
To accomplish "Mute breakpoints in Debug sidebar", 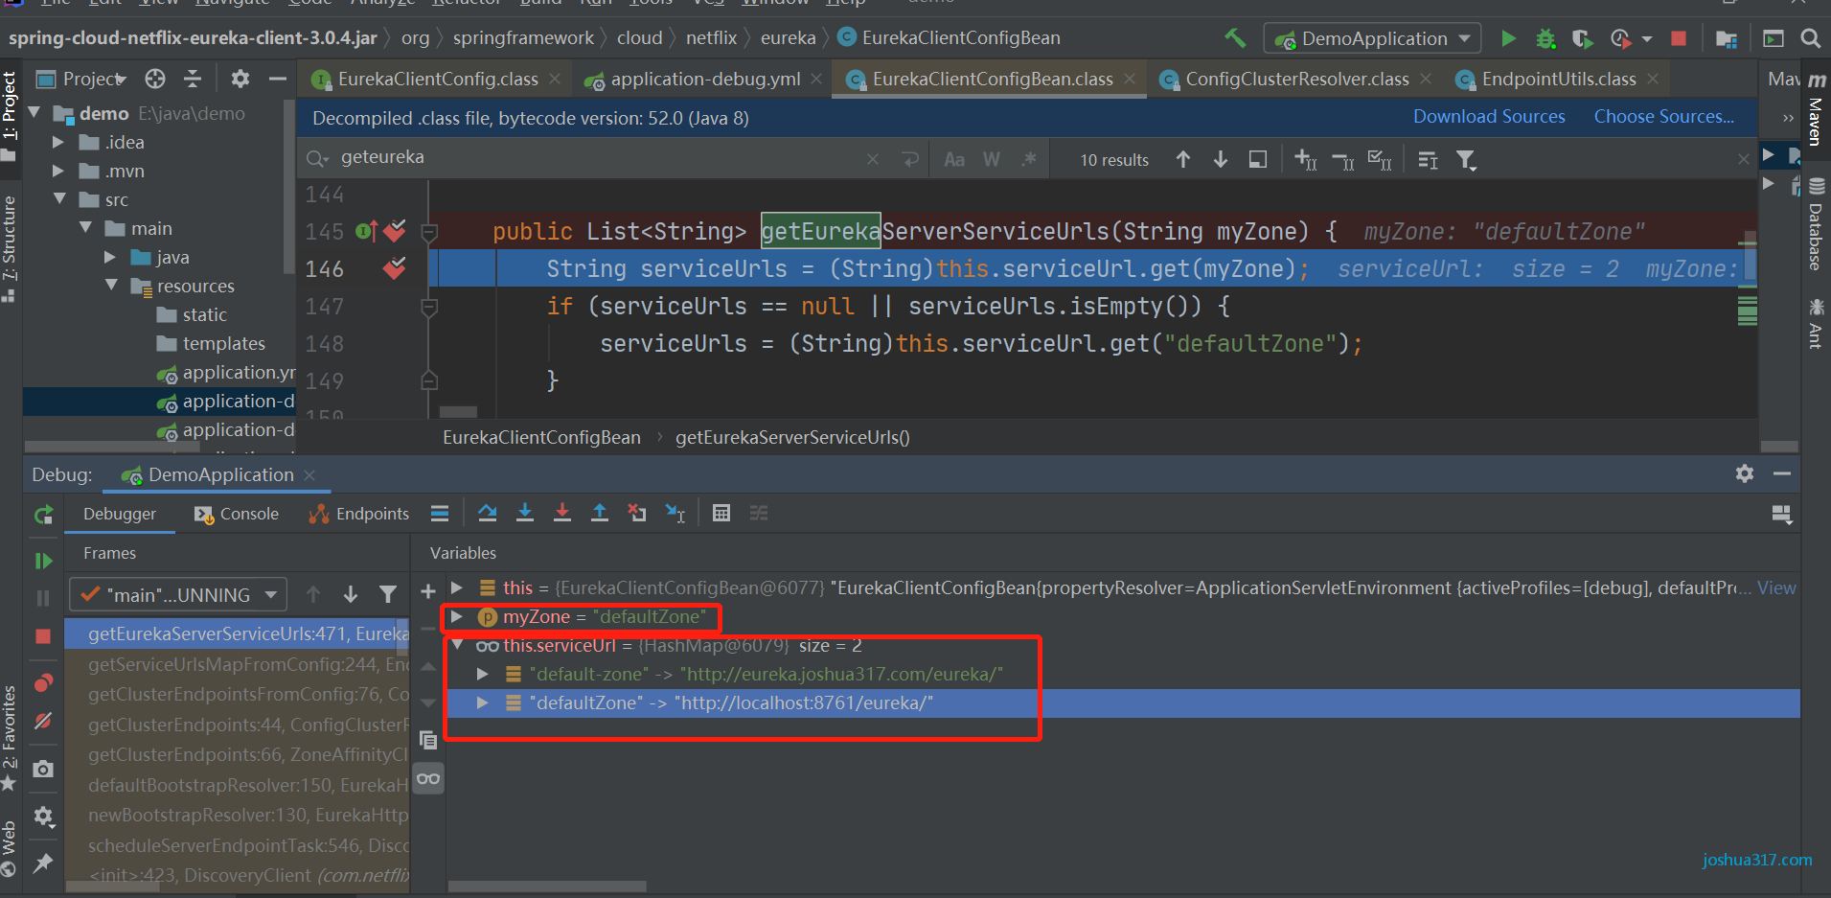I will (43, 721).
